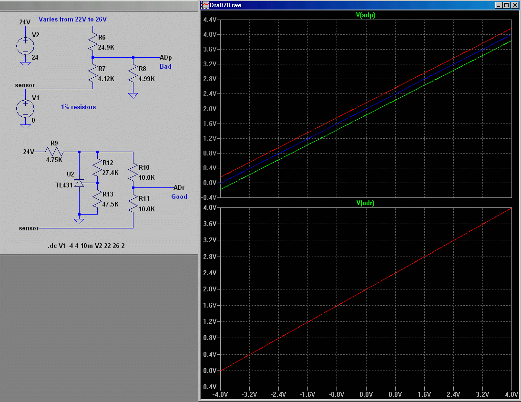This screenshot has width=521, height=402.
Task: Click the -0.4V label on V(adr) axis
Action: click(x=209, y=387)
